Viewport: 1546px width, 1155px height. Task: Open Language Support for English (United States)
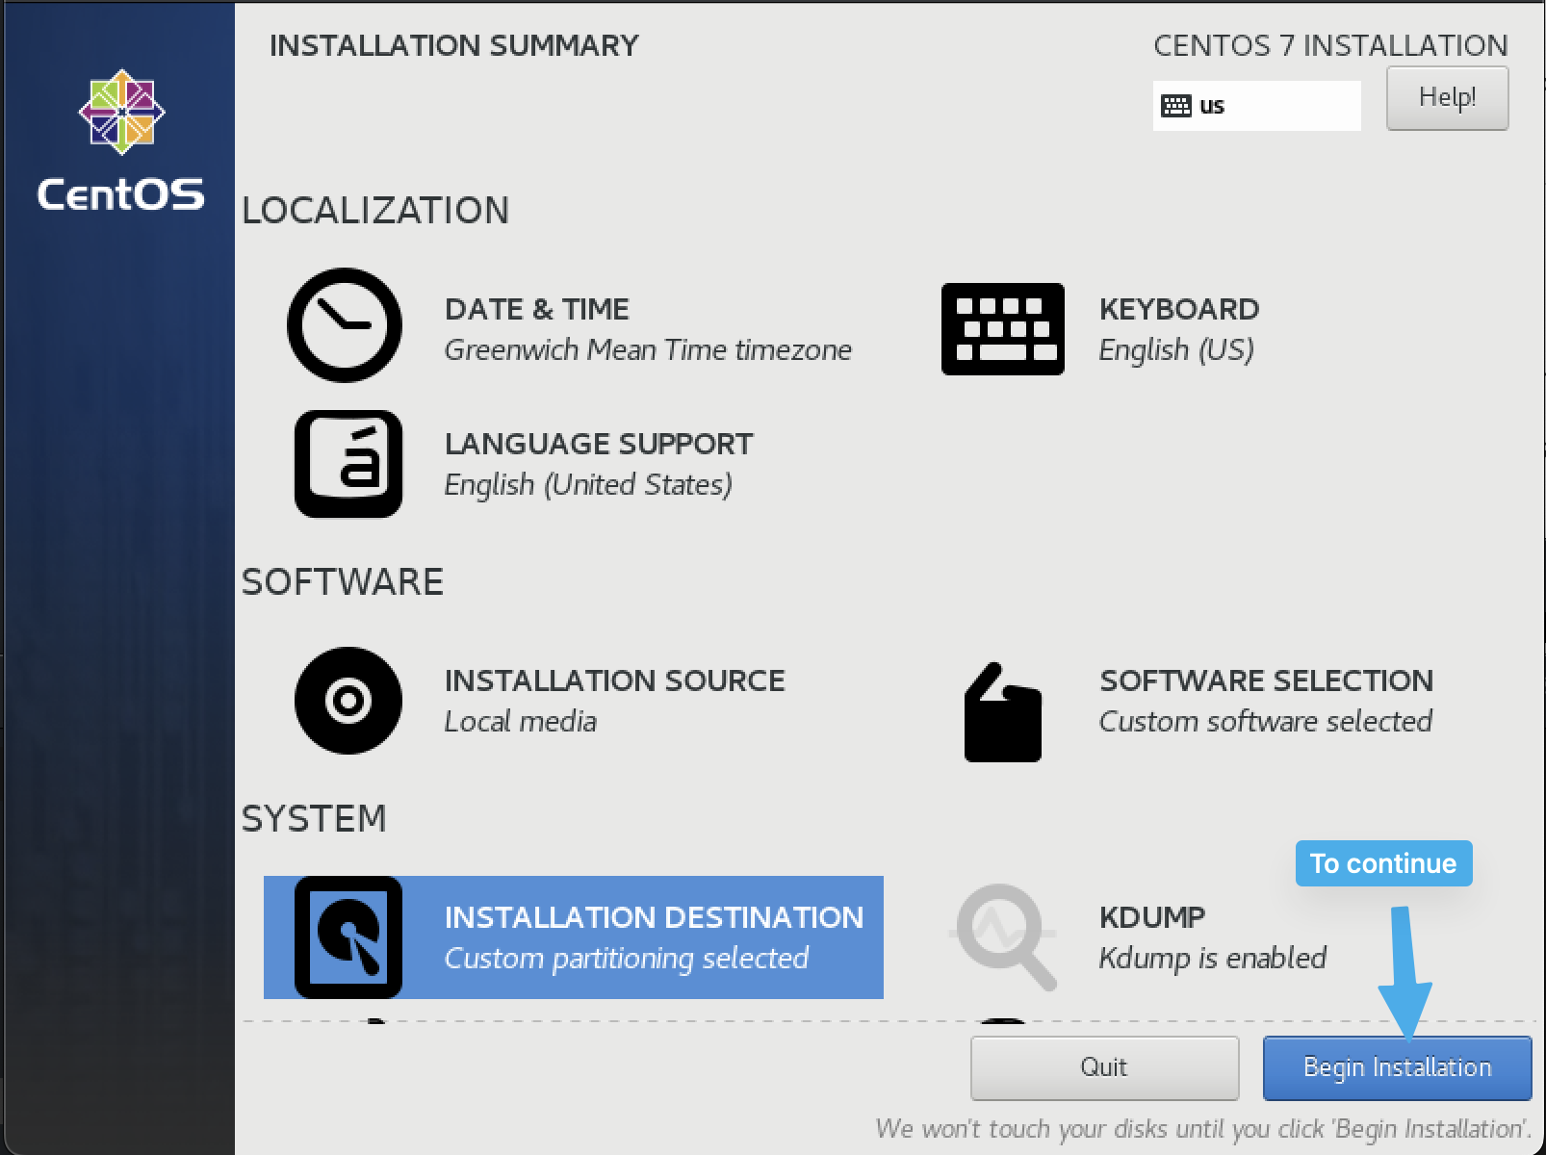tap(597, 464)
